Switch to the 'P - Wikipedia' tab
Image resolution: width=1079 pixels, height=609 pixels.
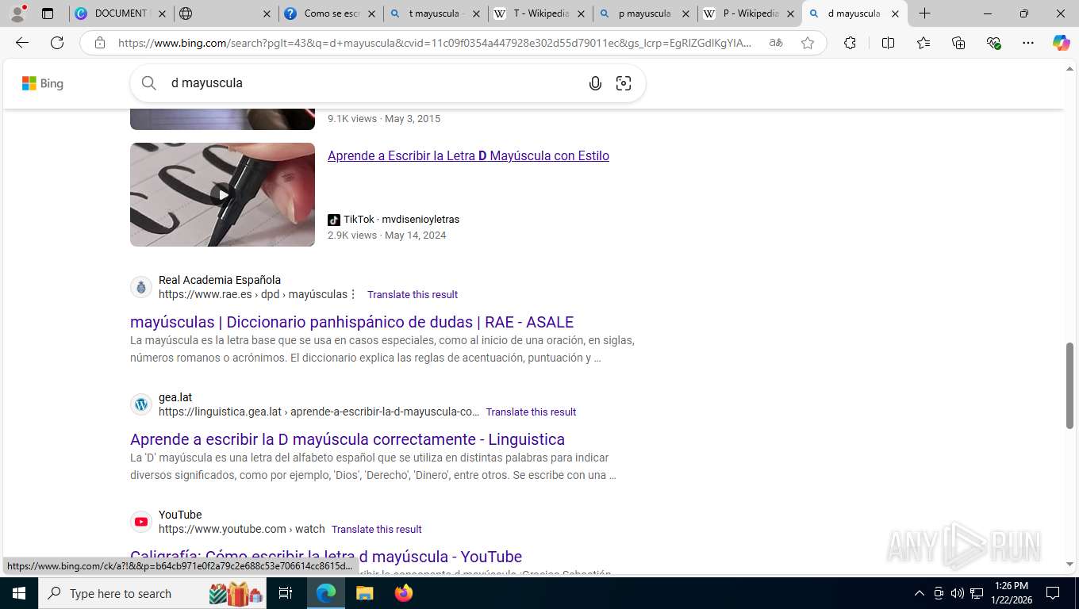[748, 13]
